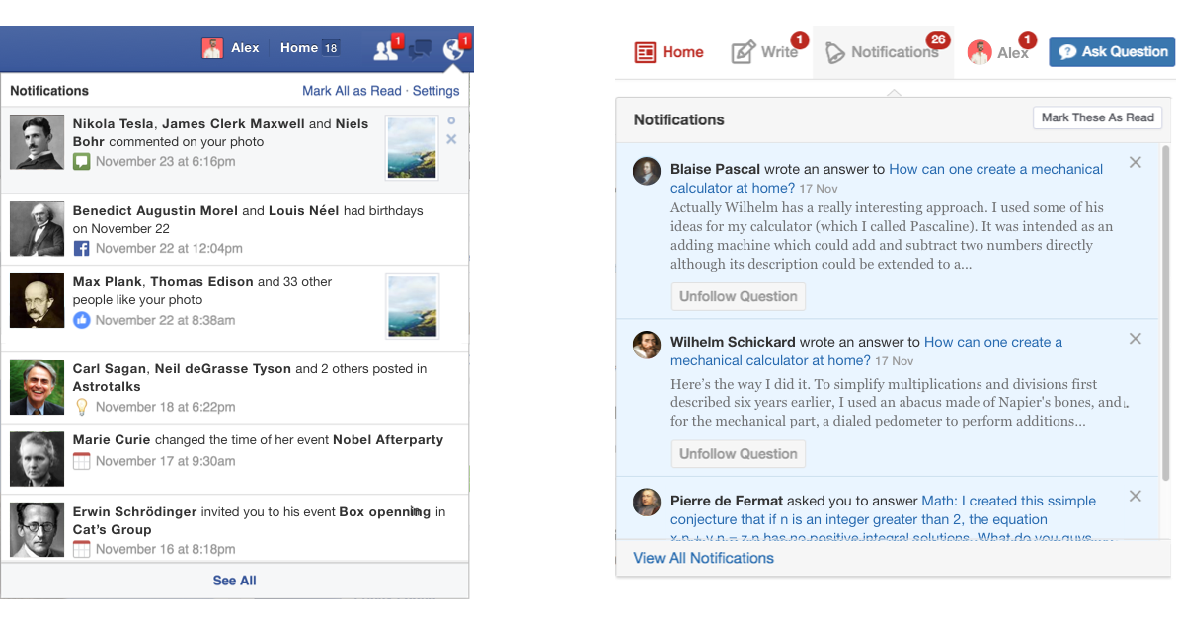Dismiss Pierre de Fermat notification
The width and height of the screenshot is (1177, 622).
point(1135,496)
